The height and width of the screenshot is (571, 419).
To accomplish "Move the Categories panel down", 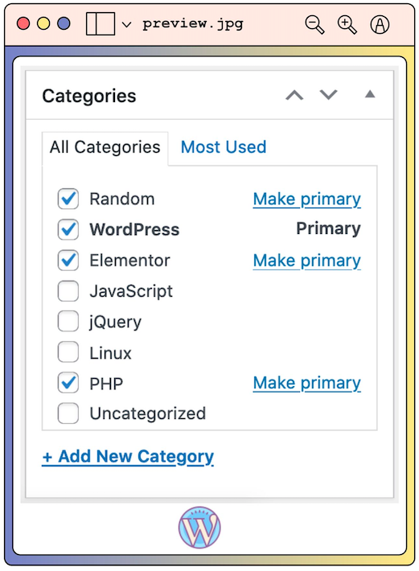I will click(328, 95).
